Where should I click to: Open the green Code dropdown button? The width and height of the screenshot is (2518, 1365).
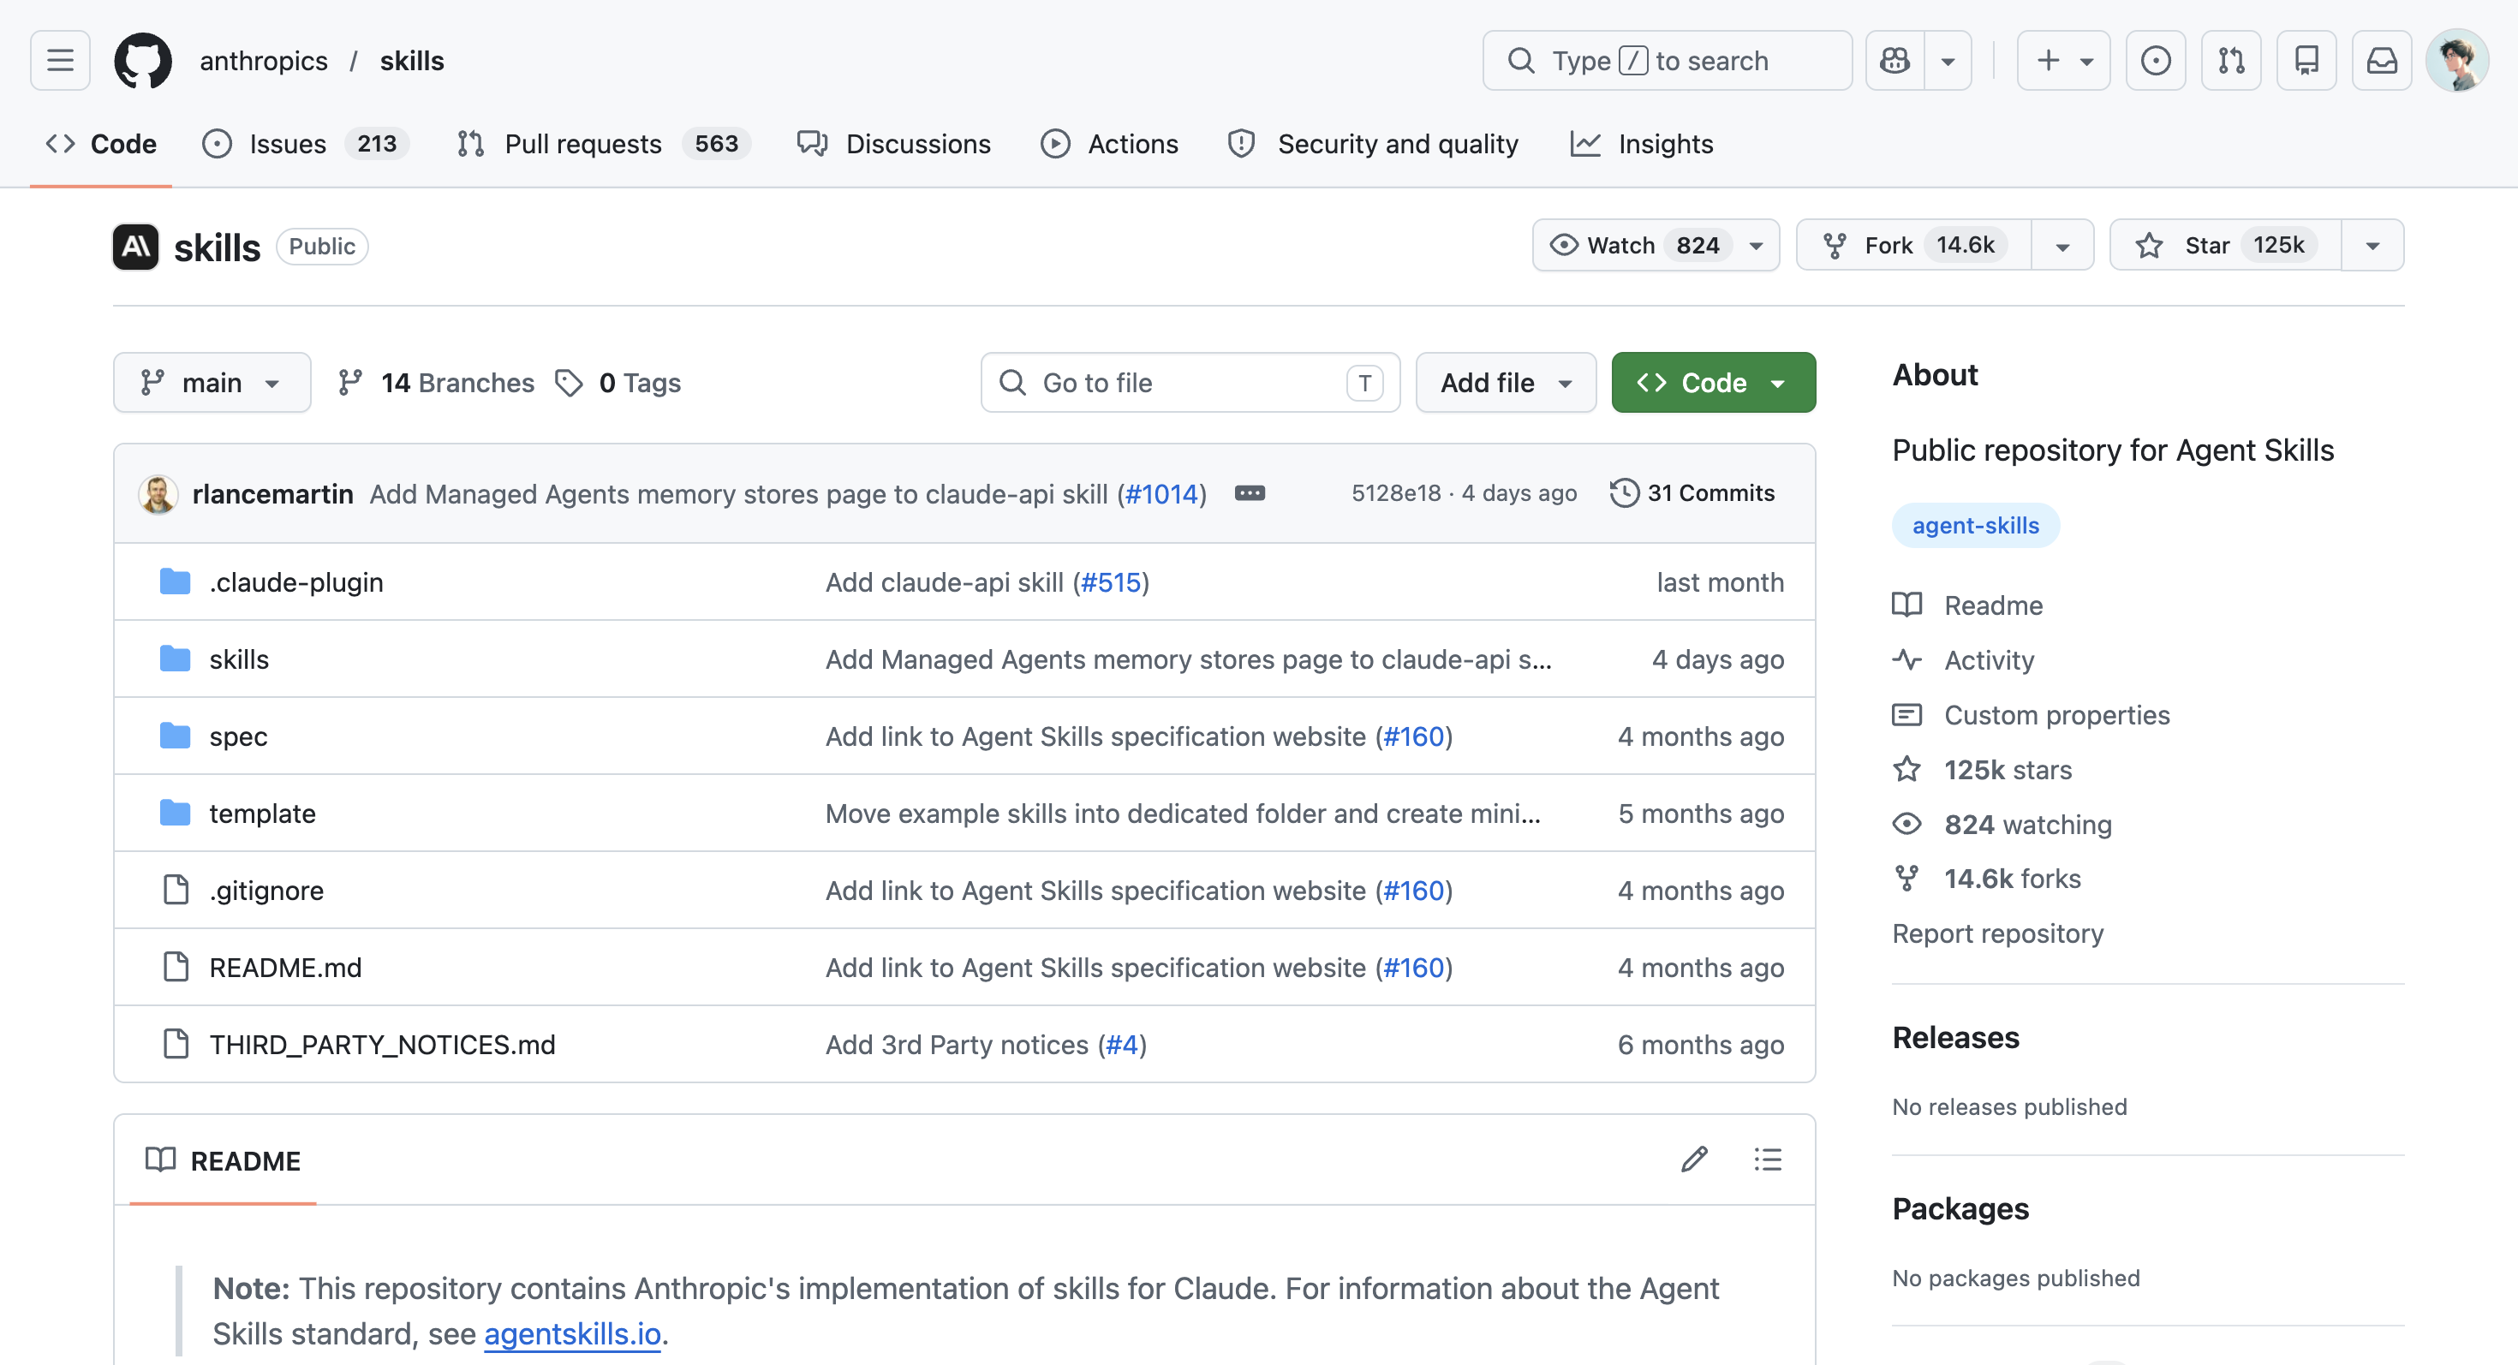coord(1713,382)
